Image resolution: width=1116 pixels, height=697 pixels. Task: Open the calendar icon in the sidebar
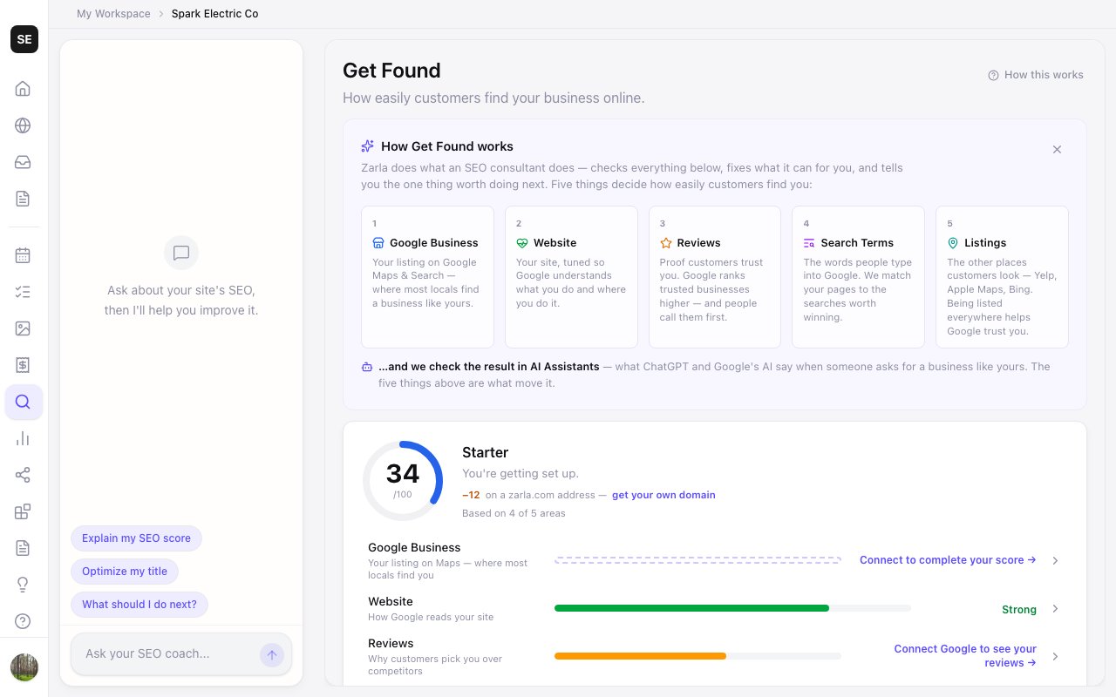tap(23, 255)
